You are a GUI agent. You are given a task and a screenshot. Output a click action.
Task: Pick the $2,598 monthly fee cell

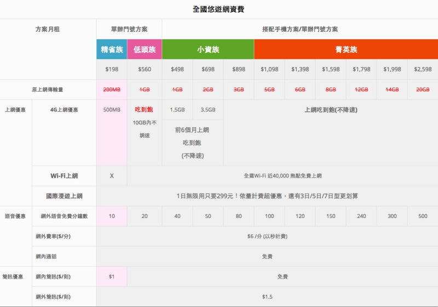coord(423,69)
